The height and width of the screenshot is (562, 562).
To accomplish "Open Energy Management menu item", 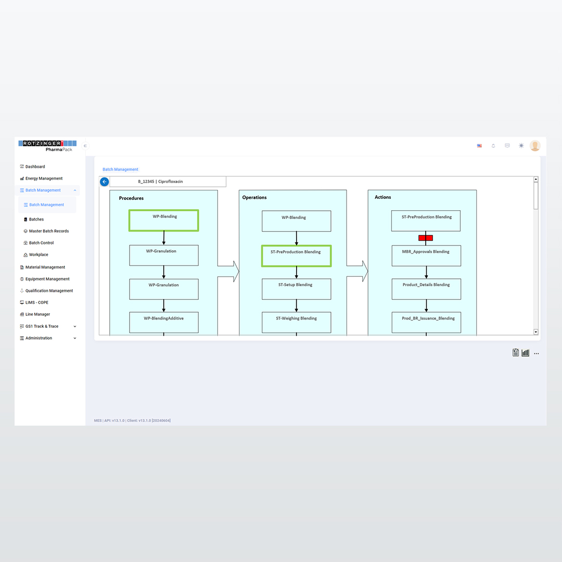I will tap(44, 178).
